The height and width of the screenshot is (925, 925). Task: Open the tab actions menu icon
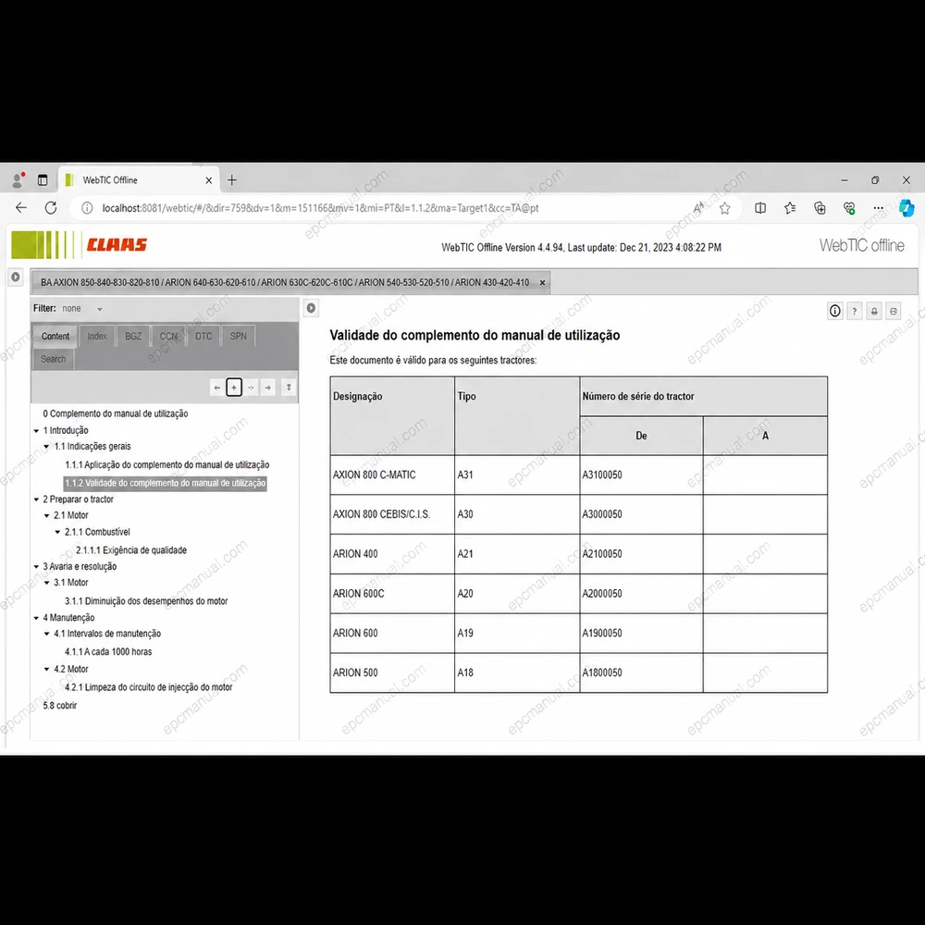click(x=43, y=180)
